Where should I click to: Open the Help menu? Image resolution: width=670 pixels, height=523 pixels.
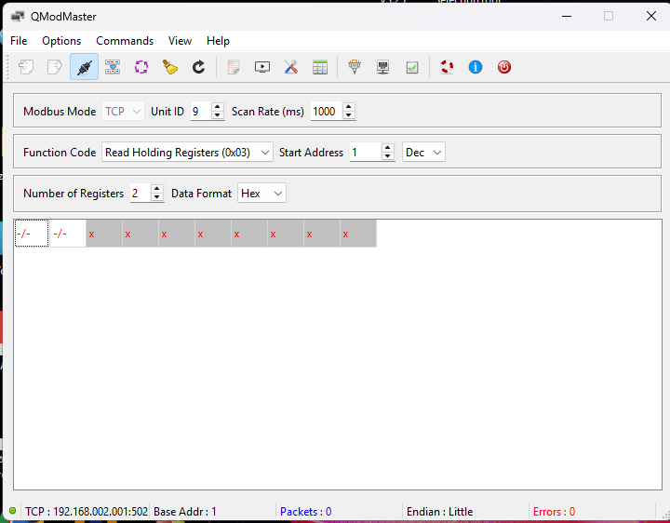[218, 41]
